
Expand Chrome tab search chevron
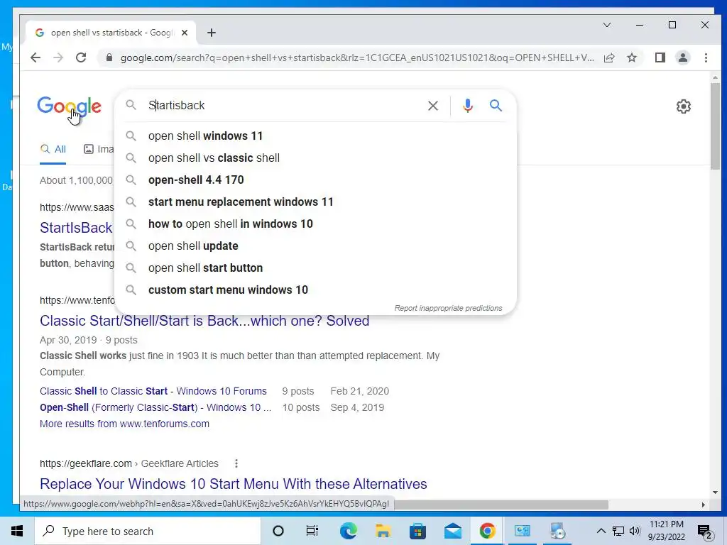607,25
